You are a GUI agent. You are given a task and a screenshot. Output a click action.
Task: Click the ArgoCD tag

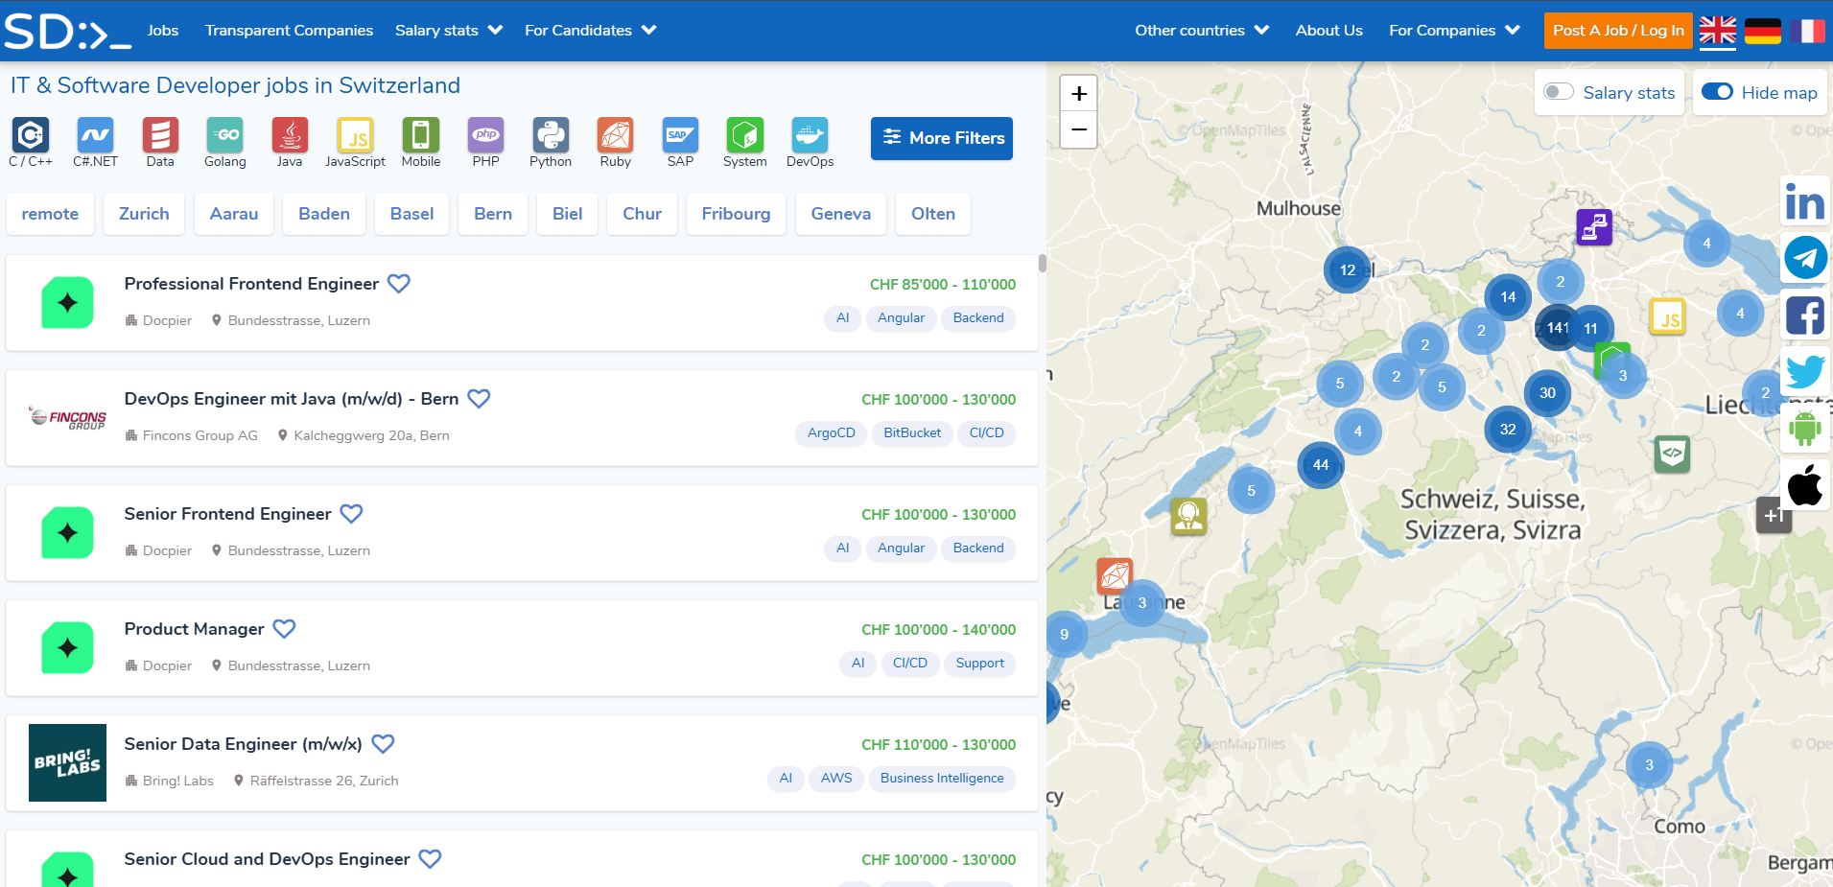pos(831,433)
